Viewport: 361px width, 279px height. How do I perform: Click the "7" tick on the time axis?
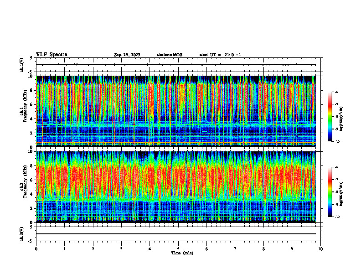tap(235, 249)
